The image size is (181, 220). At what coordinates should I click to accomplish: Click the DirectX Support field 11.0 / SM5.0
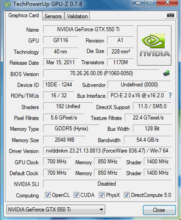pyautogui.click(x=152, y=106)
